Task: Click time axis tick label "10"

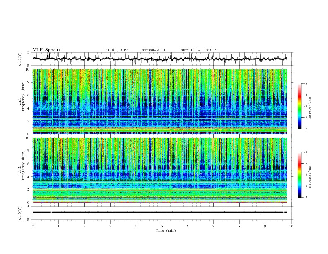Action: tap(291, 226)
